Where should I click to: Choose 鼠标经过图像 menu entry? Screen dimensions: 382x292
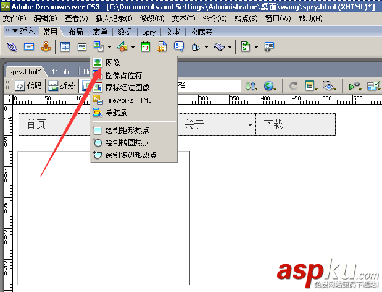(135, 87)
